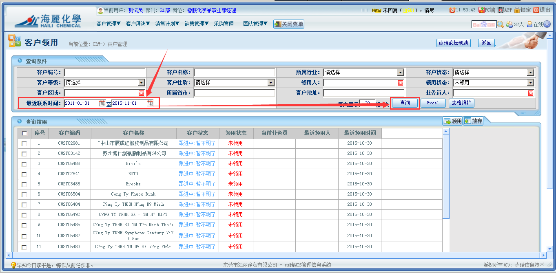Click the 锁定 lock icon

[x=517, y=10]
